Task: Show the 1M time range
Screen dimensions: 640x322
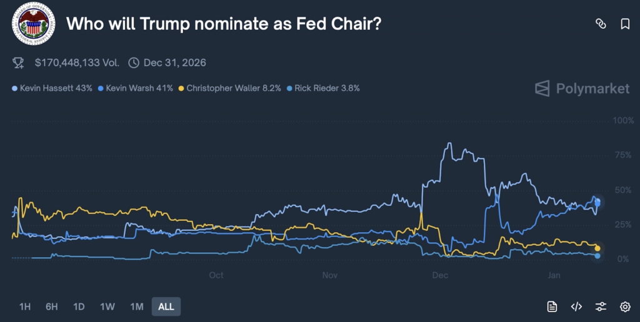Action: [136, 306]
